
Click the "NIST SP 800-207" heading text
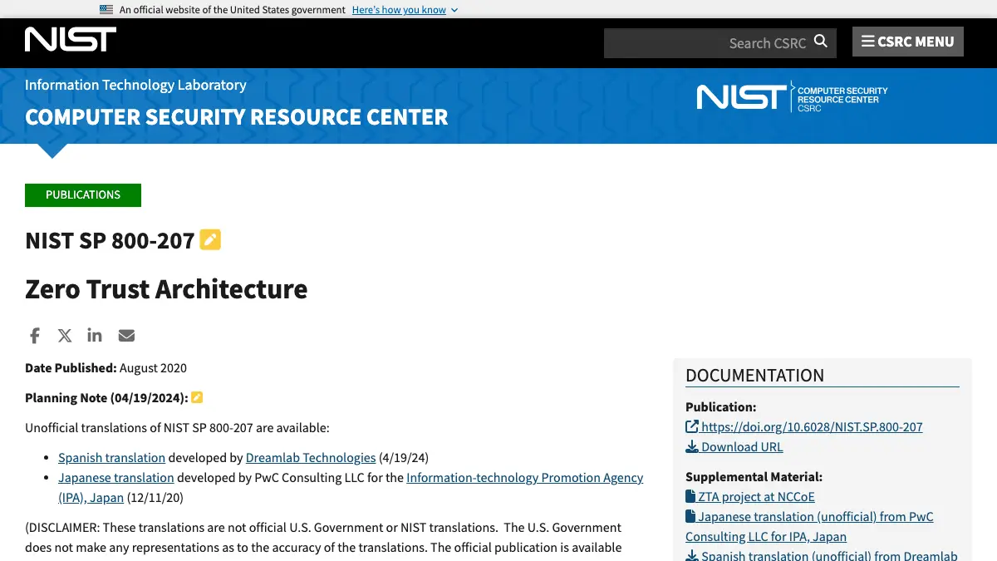pyautogui.click(x=110, y=241)
